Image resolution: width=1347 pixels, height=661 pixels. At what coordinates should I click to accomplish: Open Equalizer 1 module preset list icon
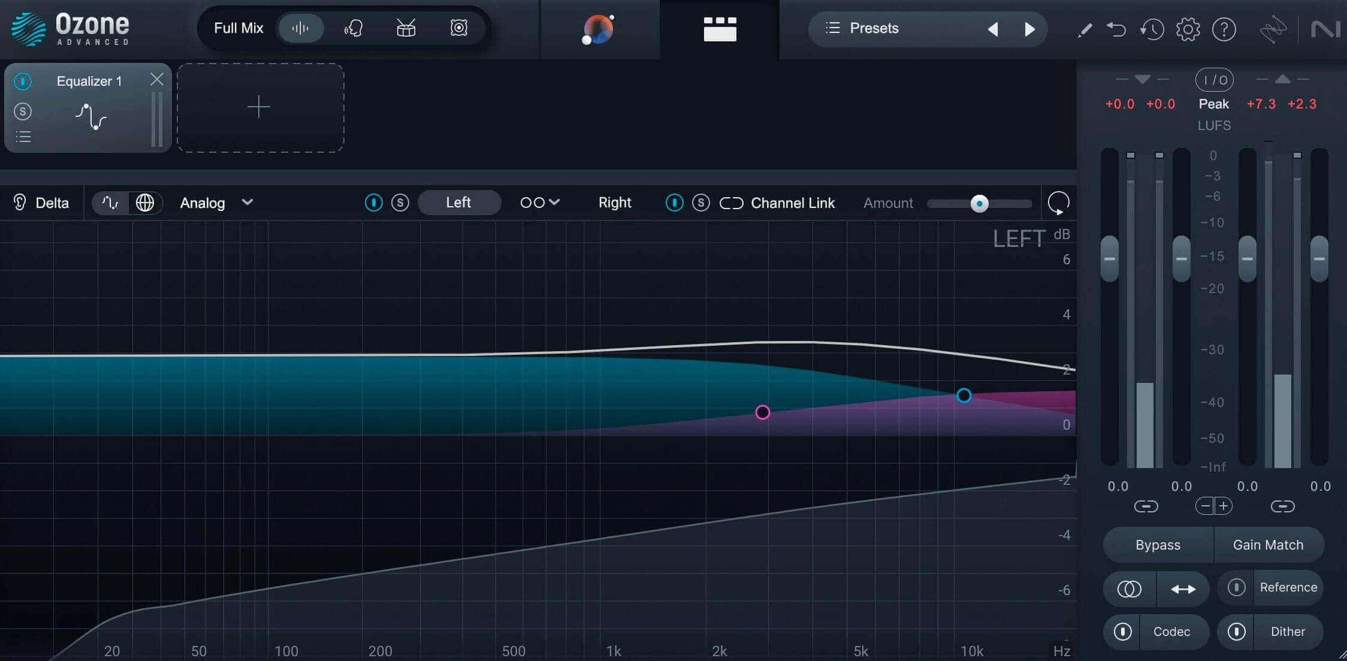[23, 137]
